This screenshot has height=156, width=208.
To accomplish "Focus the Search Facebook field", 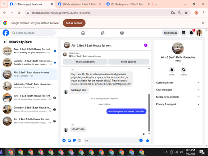I will [x=33, y=33].
